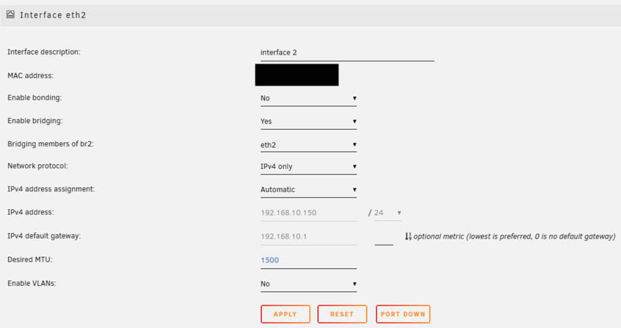
Task: Click the 'Enable bonding:' label
Action: [34, 98]
